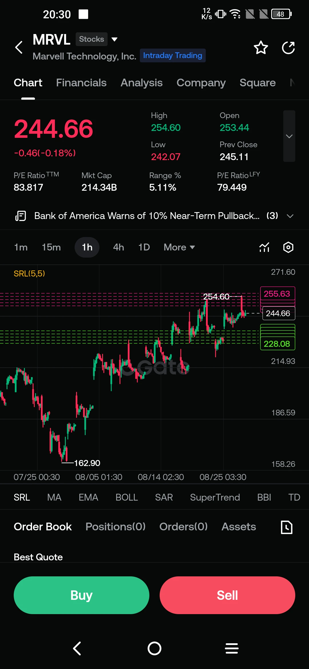Open Bank of America pullback news headline
The image size is (309, 669).
click(x=147, y=216)
